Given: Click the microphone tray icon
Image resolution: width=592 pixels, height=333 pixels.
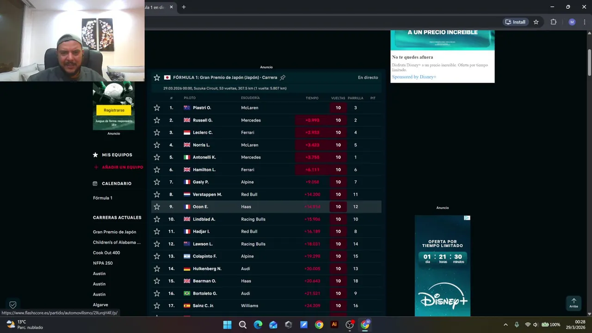Looking at the screenshot, I should coord(517,325).
